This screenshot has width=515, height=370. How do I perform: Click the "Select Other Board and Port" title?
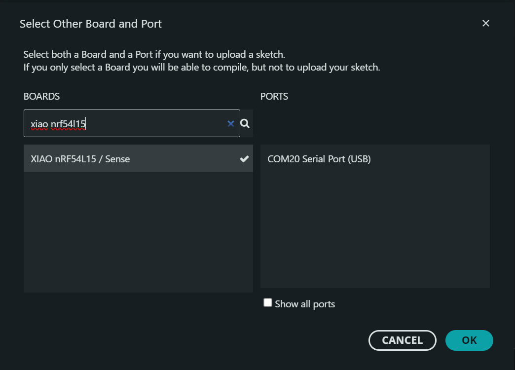point(91,23)
